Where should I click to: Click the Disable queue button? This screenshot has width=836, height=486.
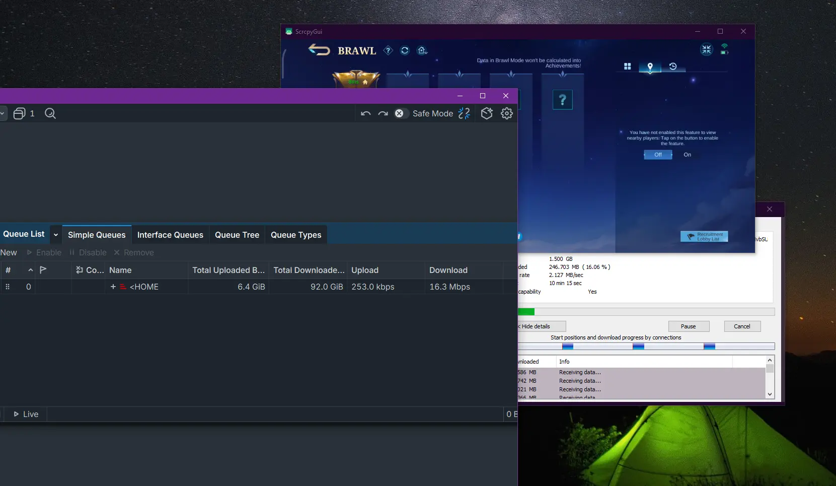click(x=88, y=252)
